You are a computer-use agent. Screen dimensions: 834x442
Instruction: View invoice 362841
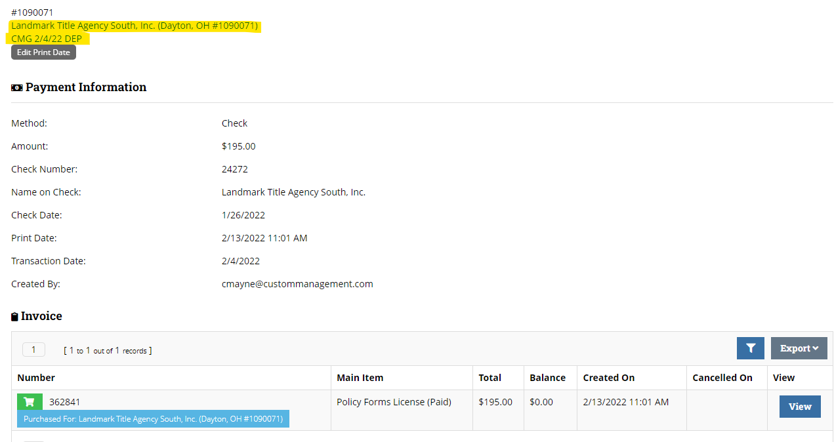coord(800,407)
